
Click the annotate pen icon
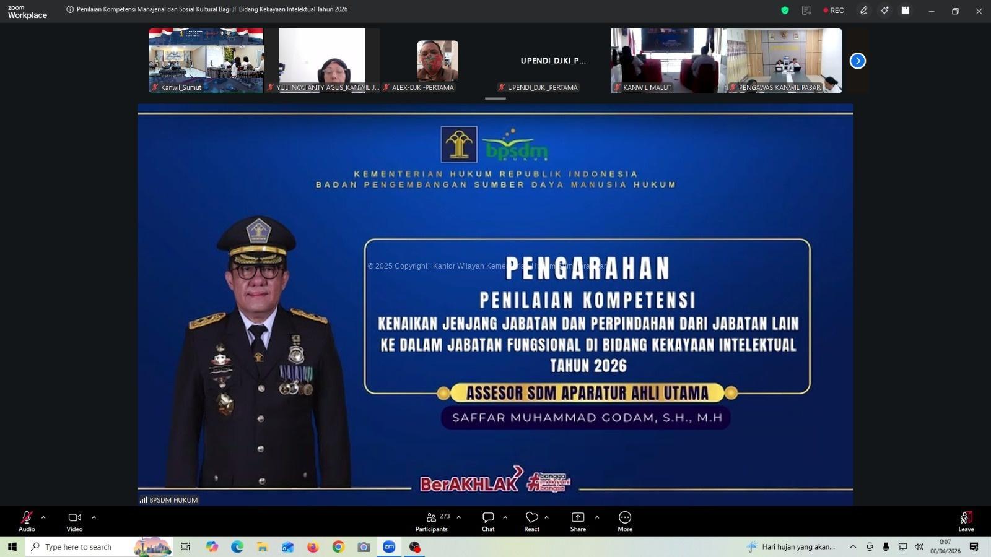tap(863, 11)
